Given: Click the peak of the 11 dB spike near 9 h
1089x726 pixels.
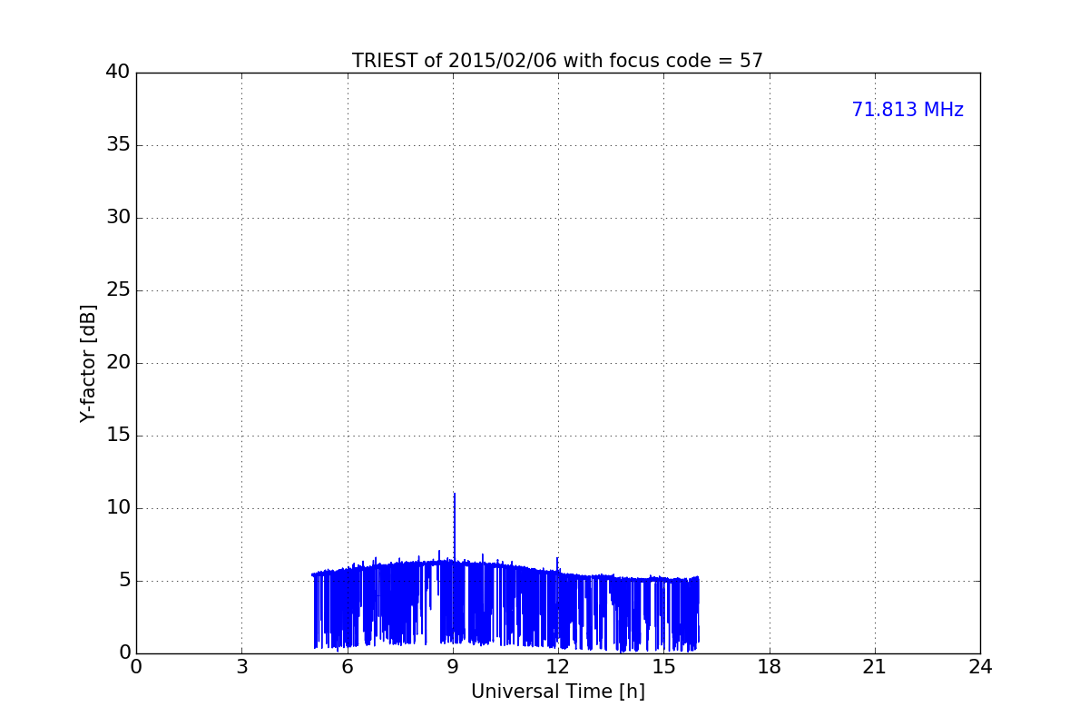Looking at the screenshot, I should (x=454, y=494).
